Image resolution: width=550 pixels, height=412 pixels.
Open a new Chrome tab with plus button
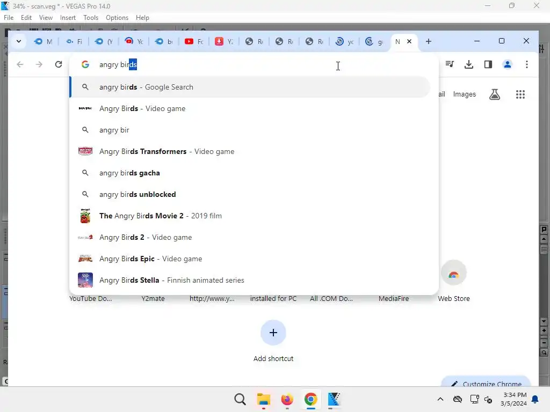point(428,41)
